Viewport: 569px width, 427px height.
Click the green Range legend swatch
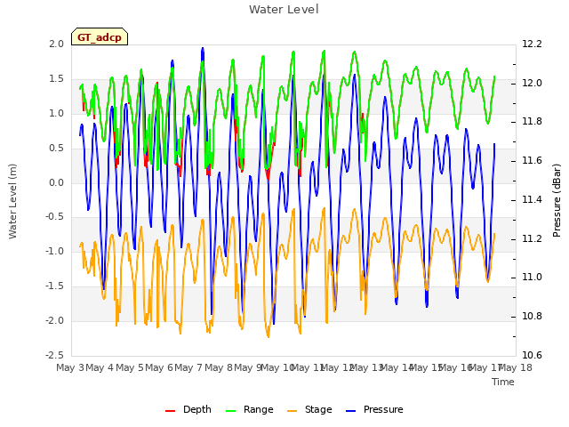230,411
